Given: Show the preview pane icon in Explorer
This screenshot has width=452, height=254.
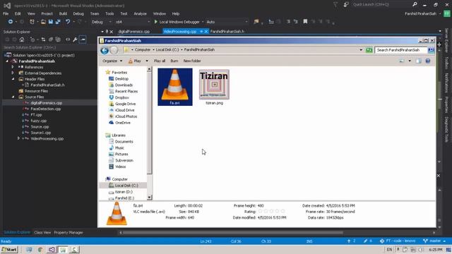Looking at the screenshot, I should [418, 61].
